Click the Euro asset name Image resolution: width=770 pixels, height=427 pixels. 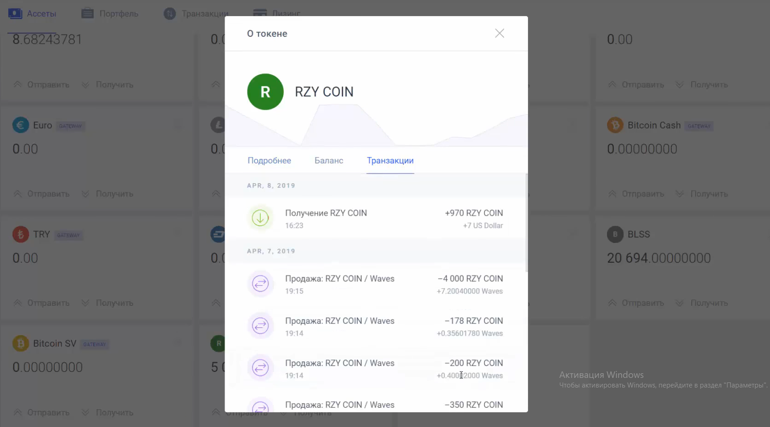pos(43,125)
